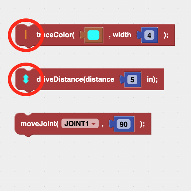The image size is (191, 191).
Task: Click the blue number block holding 5
Action: (130, 79)
